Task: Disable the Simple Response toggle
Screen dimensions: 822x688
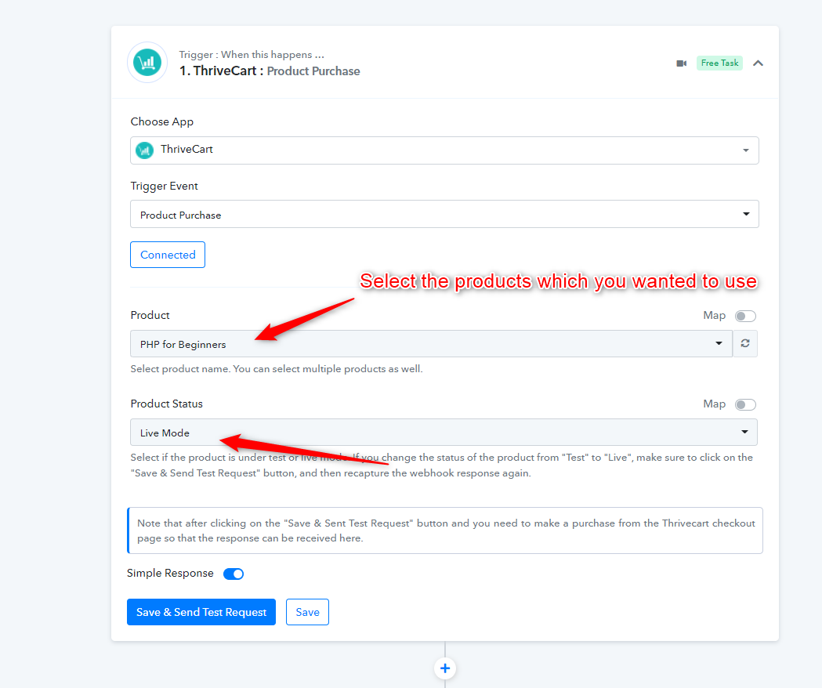Action: pos(234,574)
